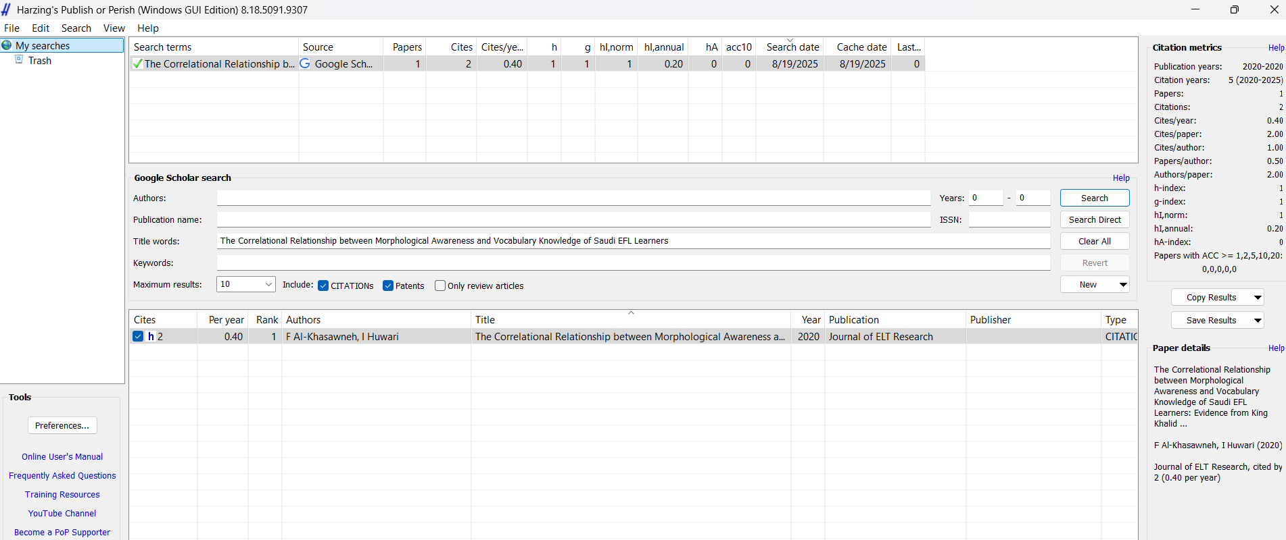
Task: Click the Save Results button
Action: point(1211,321)
